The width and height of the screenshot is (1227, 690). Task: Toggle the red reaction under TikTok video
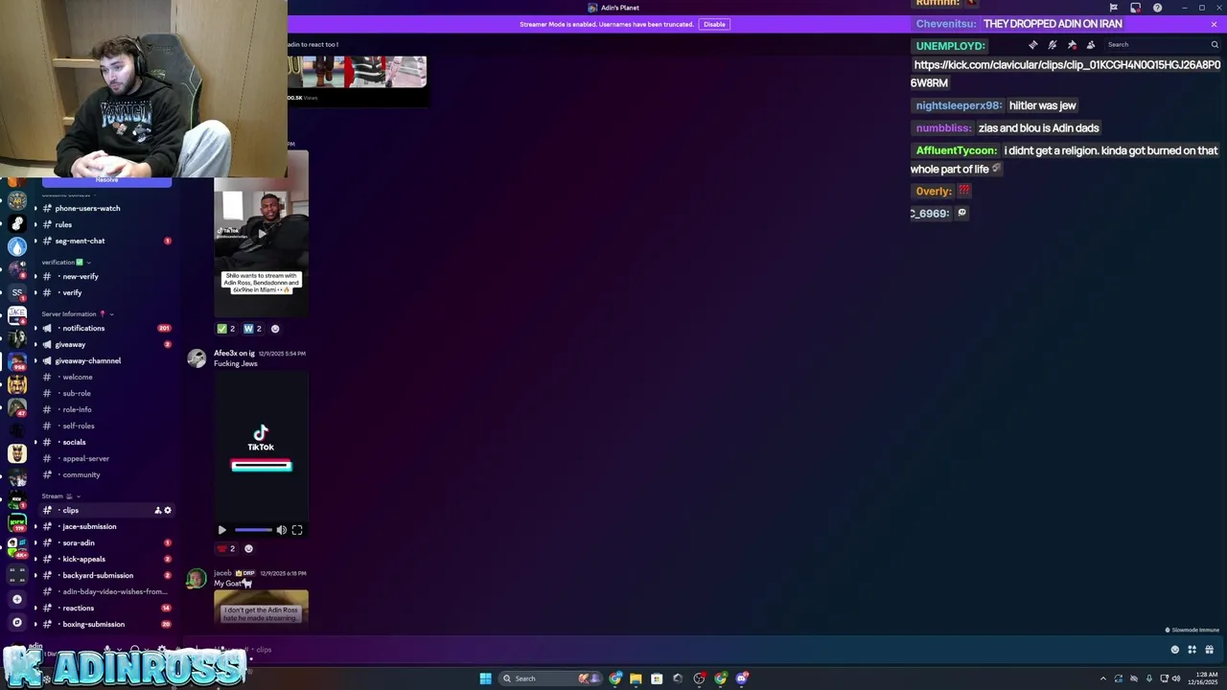coord(226,549)
